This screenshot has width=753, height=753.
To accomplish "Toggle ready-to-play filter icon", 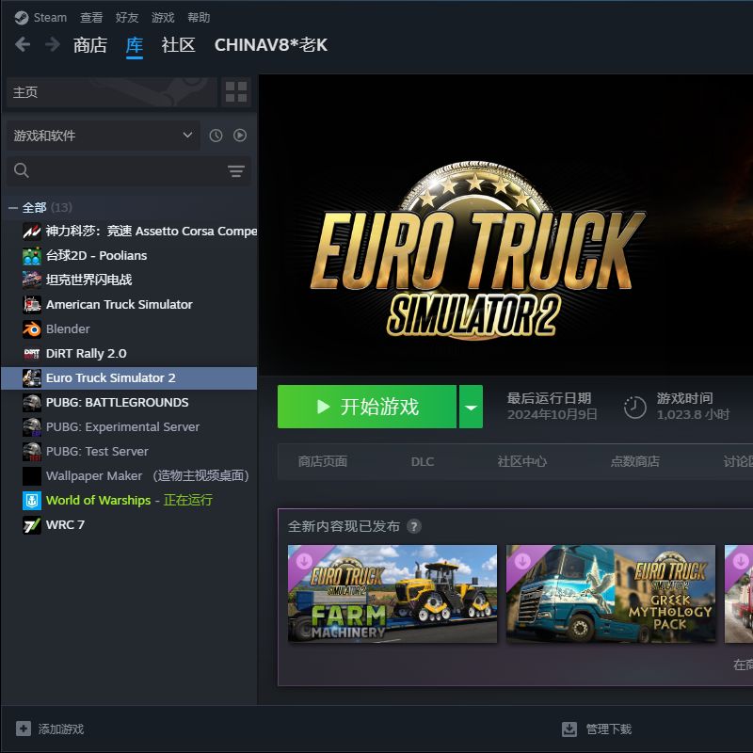I will click(x=240, y=136).
